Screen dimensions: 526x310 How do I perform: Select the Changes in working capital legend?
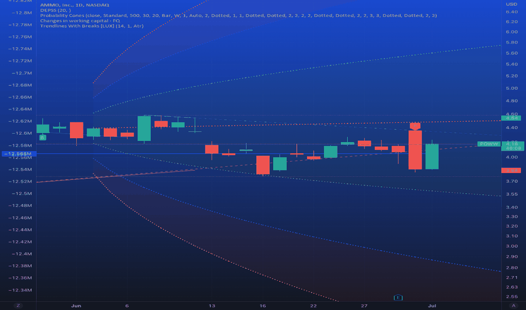pos(80,21)
